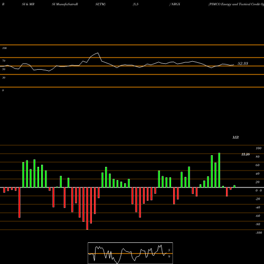Click the tallest red MR bar near -100
Viewport: 264px width, 264px height.
coord(87,209)
